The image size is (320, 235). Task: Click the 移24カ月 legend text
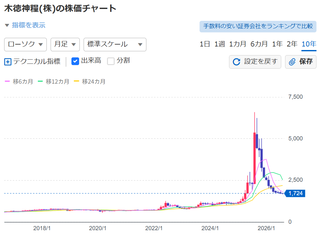point(94,81)
